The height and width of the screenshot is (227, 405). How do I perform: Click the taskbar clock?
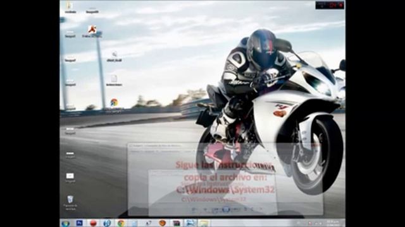(333, 223)
